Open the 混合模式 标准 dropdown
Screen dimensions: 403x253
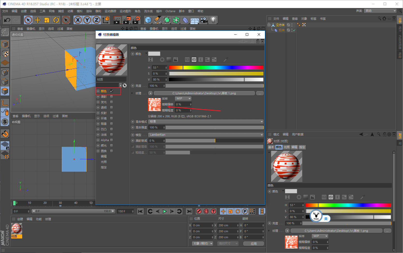206,121
